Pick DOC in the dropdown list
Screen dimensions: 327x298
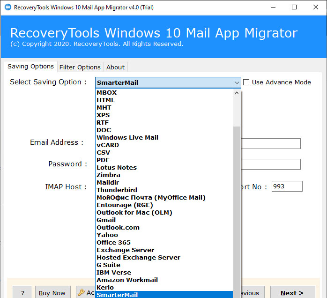click(x=164, y=130)
